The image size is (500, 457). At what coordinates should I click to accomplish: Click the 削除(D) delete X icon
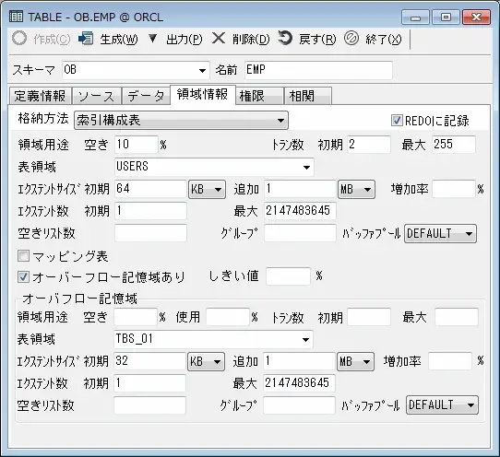(x=219, y=38)
